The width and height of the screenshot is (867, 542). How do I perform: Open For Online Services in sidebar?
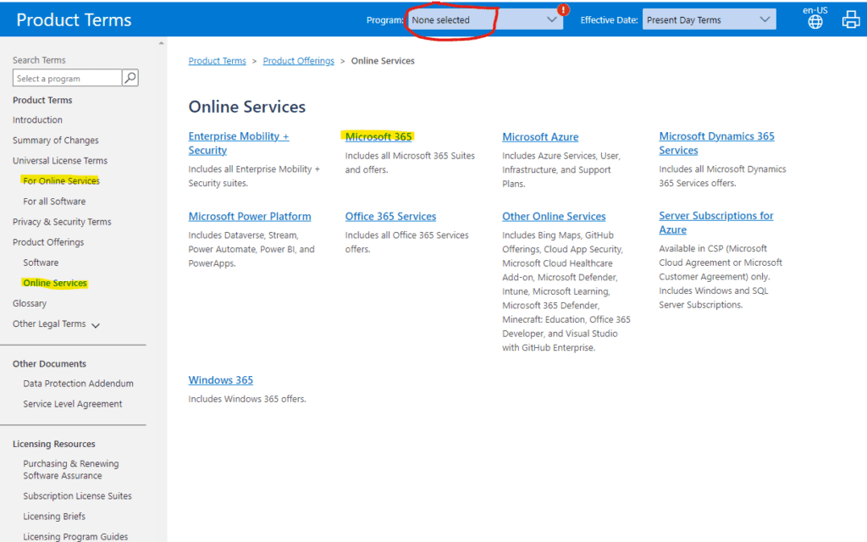click(61, 181)
